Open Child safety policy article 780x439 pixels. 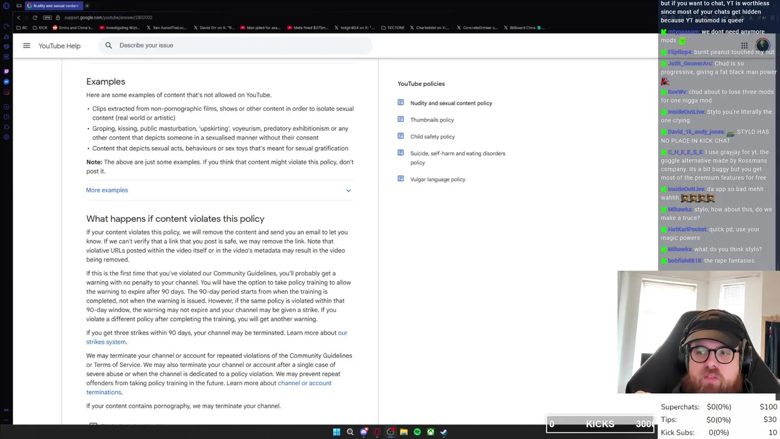pos(432,137)
